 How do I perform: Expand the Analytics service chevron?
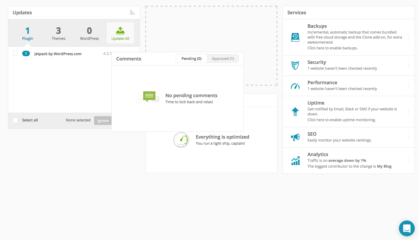click(408, 161)
